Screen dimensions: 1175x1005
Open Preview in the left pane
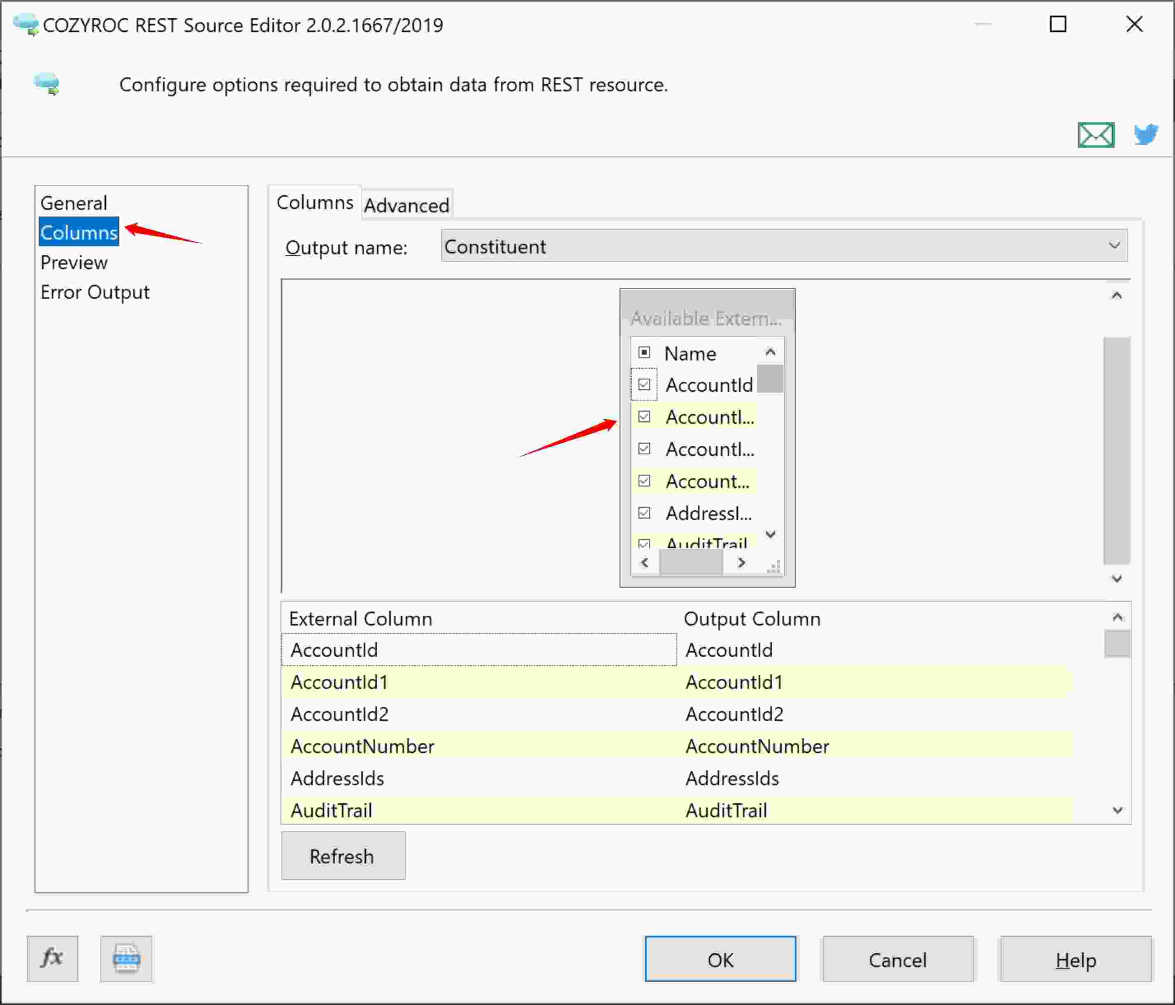74,263
